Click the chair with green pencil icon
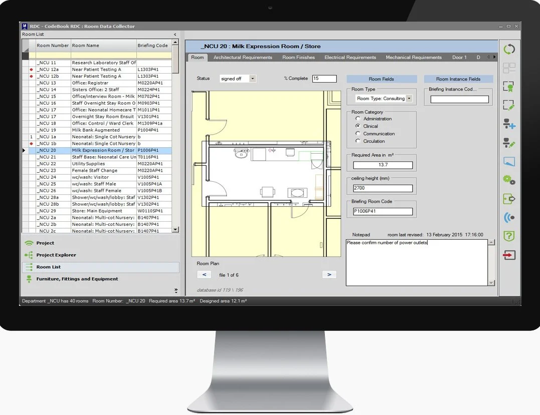540x415 pixels. coord(509,142)
